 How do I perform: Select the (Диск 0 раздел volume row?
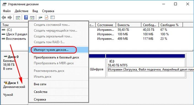[x=15, y=34]
